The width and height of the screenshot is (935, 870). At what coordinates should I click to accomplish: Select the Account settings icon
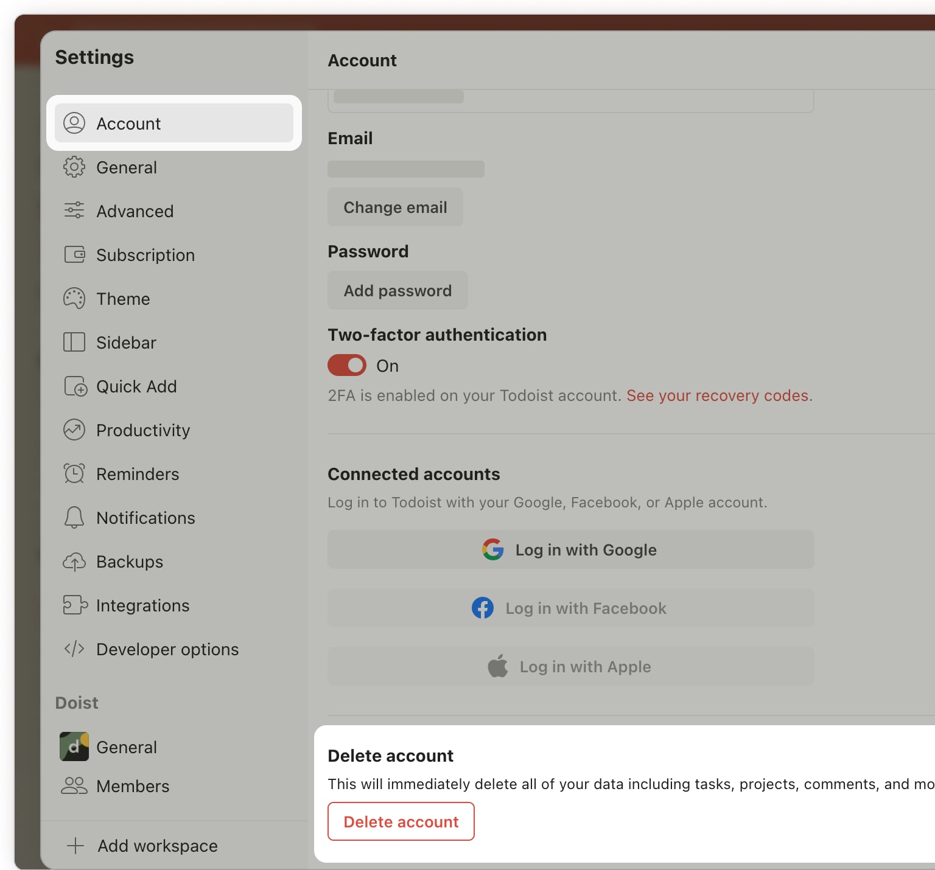tap(74, 123)
